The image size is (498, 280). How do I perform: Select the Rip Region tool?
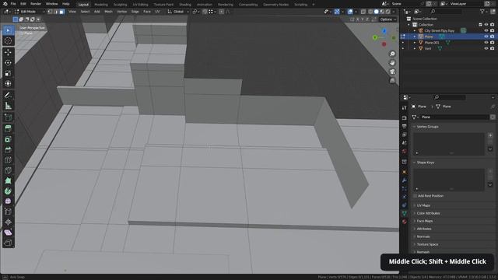[x=8, y=243]
